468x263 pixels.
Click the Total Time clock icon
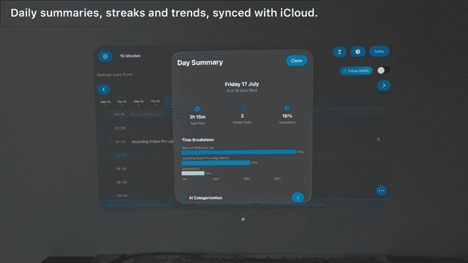[x=197, y=109]
